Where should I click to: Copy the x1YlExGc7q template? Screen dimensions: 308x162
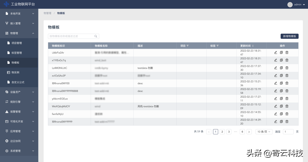[281, 60]
